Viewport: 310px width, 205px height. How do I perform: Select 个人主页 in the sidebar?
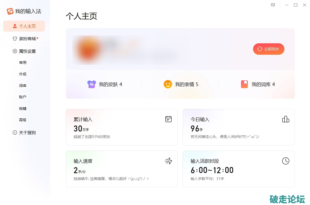tap(24, 26)
